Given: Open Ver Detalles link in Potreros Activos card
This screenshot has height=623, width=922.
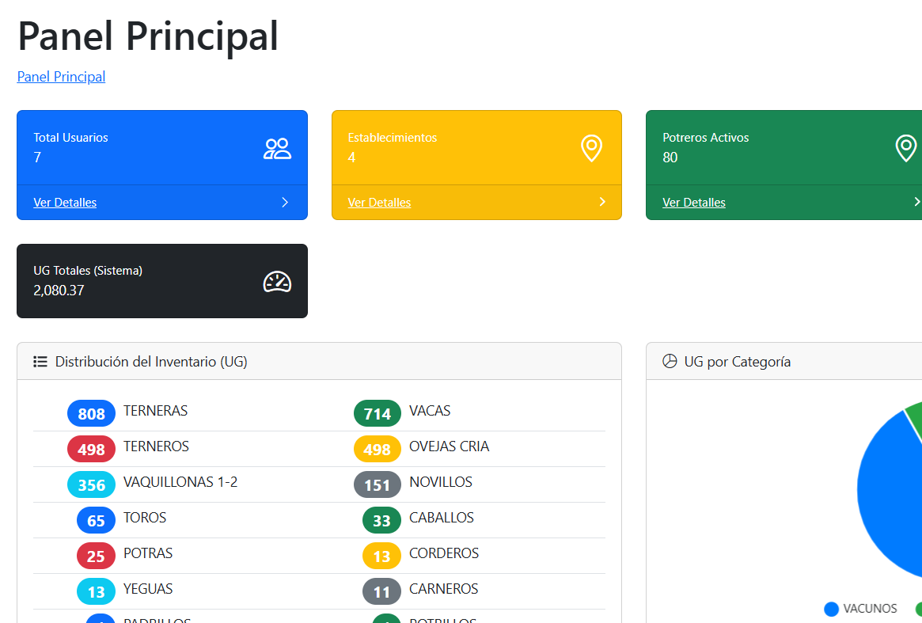Looking at the screenshot, I should click(694, 203).
